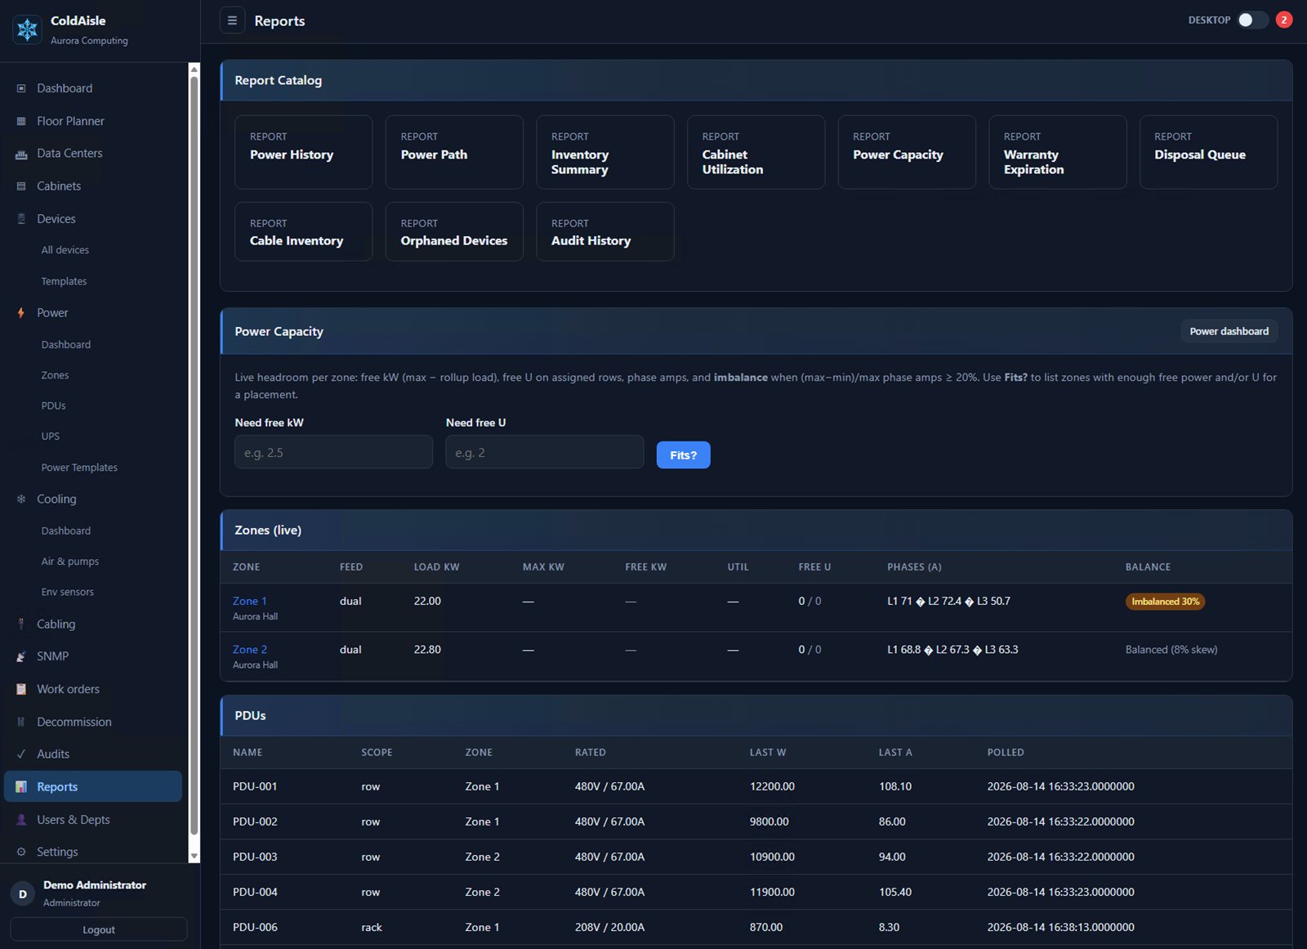
Task: Open device Templates submenu item
Action: pyautogui.click(x=64, y=281)
